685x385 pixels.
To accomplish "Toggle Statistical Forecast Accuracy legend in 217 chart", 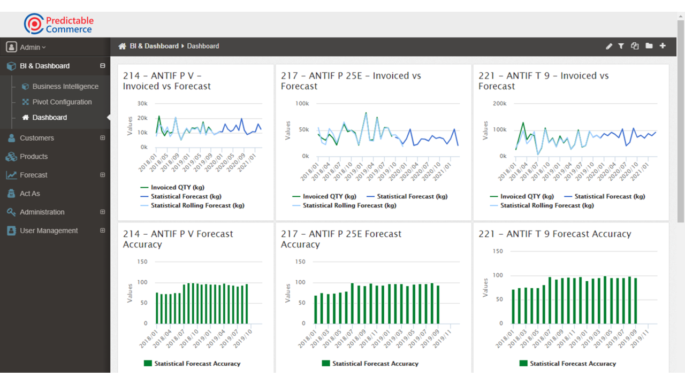I will pos(370,363).
